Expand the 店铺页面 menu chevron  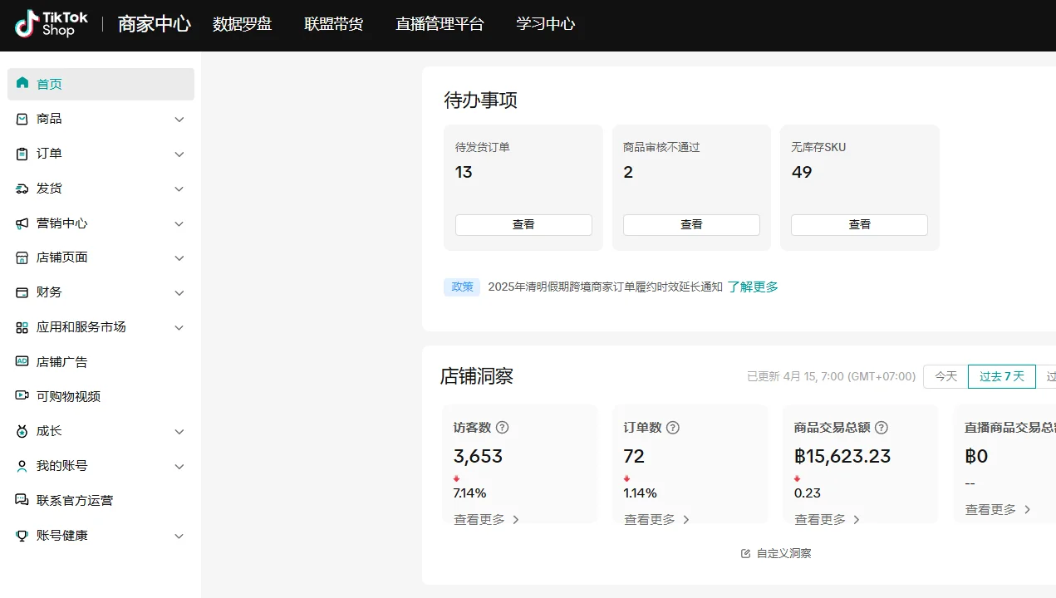point(179,258)
